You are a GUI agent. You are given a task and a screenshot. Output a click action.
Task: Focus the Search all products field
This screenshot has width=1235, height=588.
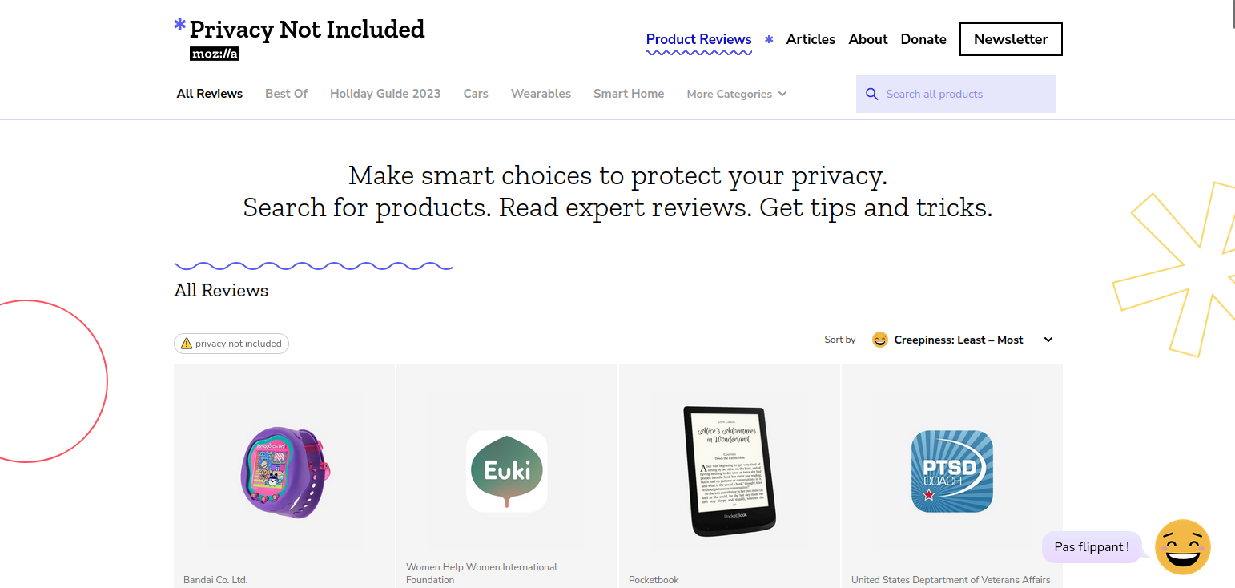(956, 94)
